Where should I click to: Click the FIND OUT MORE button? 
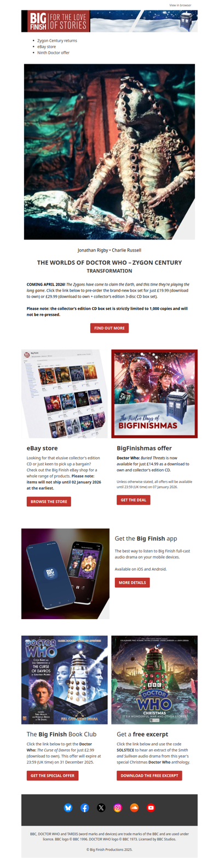(x=109, y=328)
